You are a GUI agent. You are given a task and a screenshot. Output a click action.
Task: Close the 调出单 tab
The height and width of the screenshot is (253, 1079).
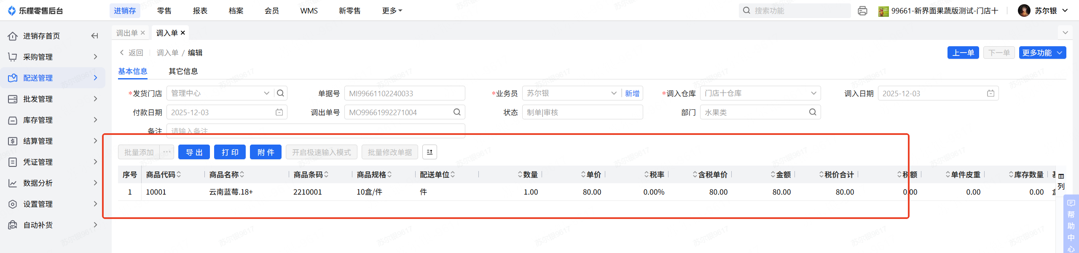click(x=143, y=33)
